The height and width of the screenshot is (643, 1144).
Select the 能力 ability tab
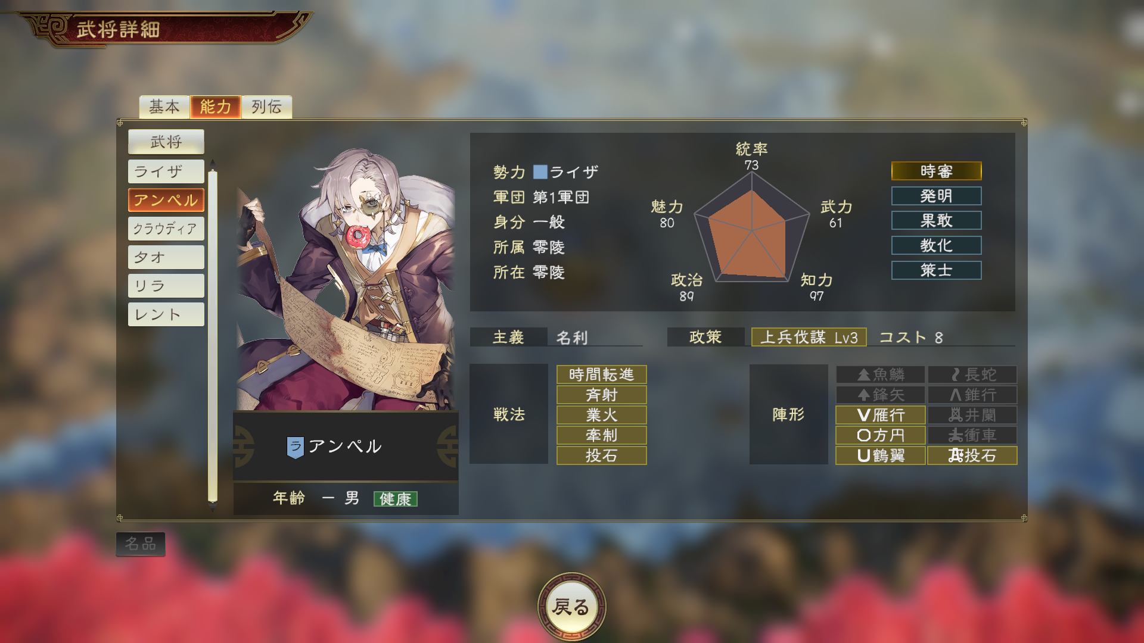(x=215, y=107)
